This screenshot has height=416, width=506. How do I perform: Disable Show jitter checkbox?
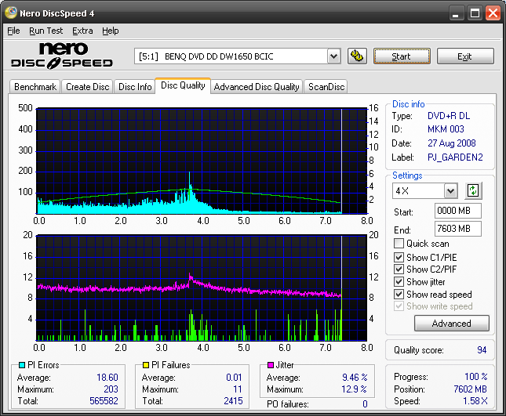tap(399, 281)
